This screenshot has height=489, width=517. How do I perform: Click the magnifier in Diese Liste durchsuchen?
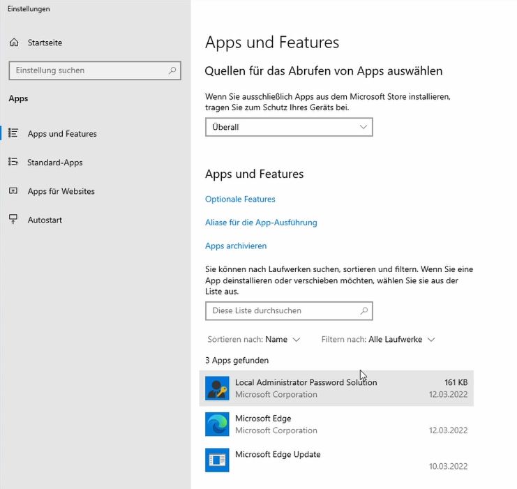[364, 310]
